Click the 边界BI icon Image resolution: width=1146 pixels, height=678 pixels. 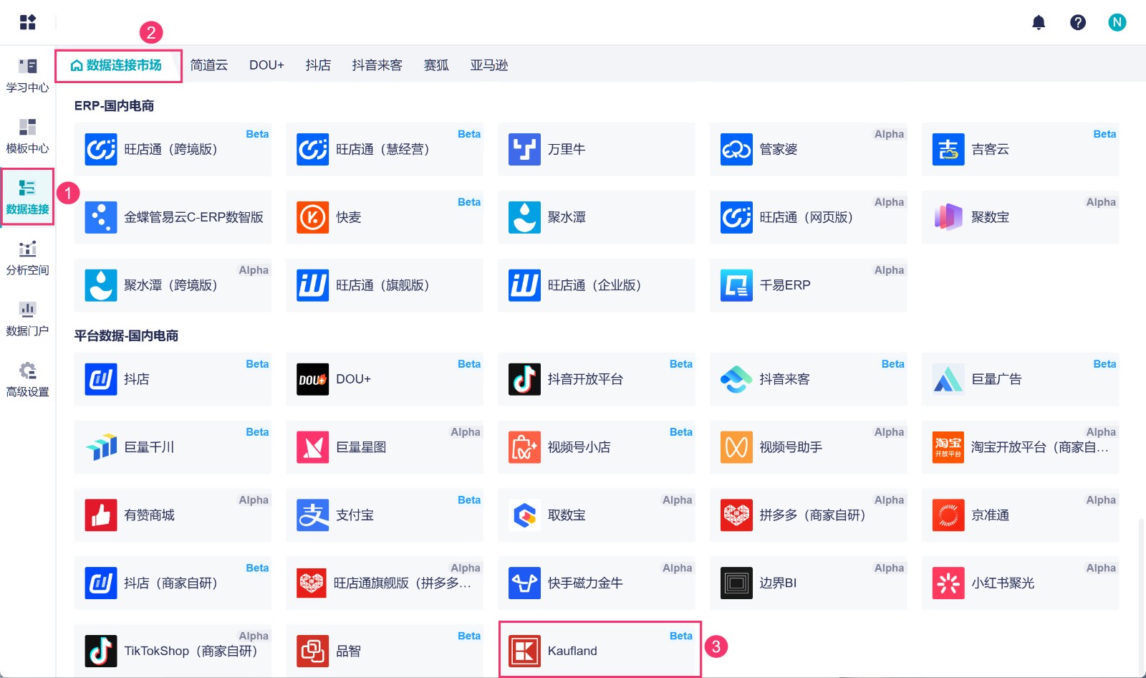[736, 583]
